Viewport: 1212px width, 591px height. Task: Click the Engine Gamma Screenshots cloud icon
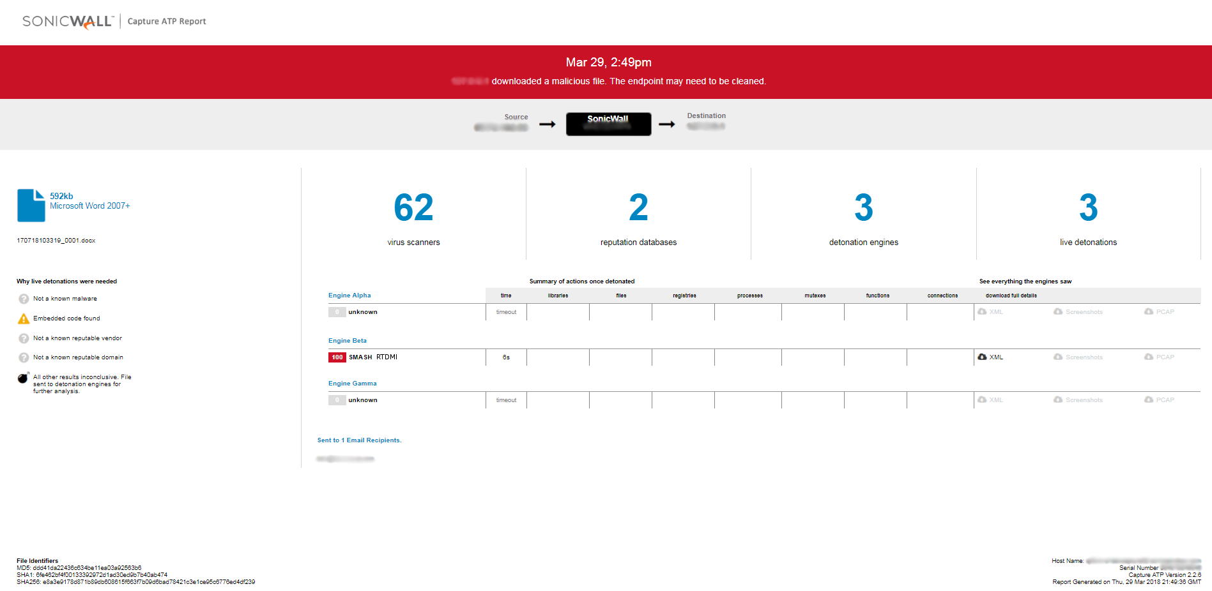[x=1058, y=400]
